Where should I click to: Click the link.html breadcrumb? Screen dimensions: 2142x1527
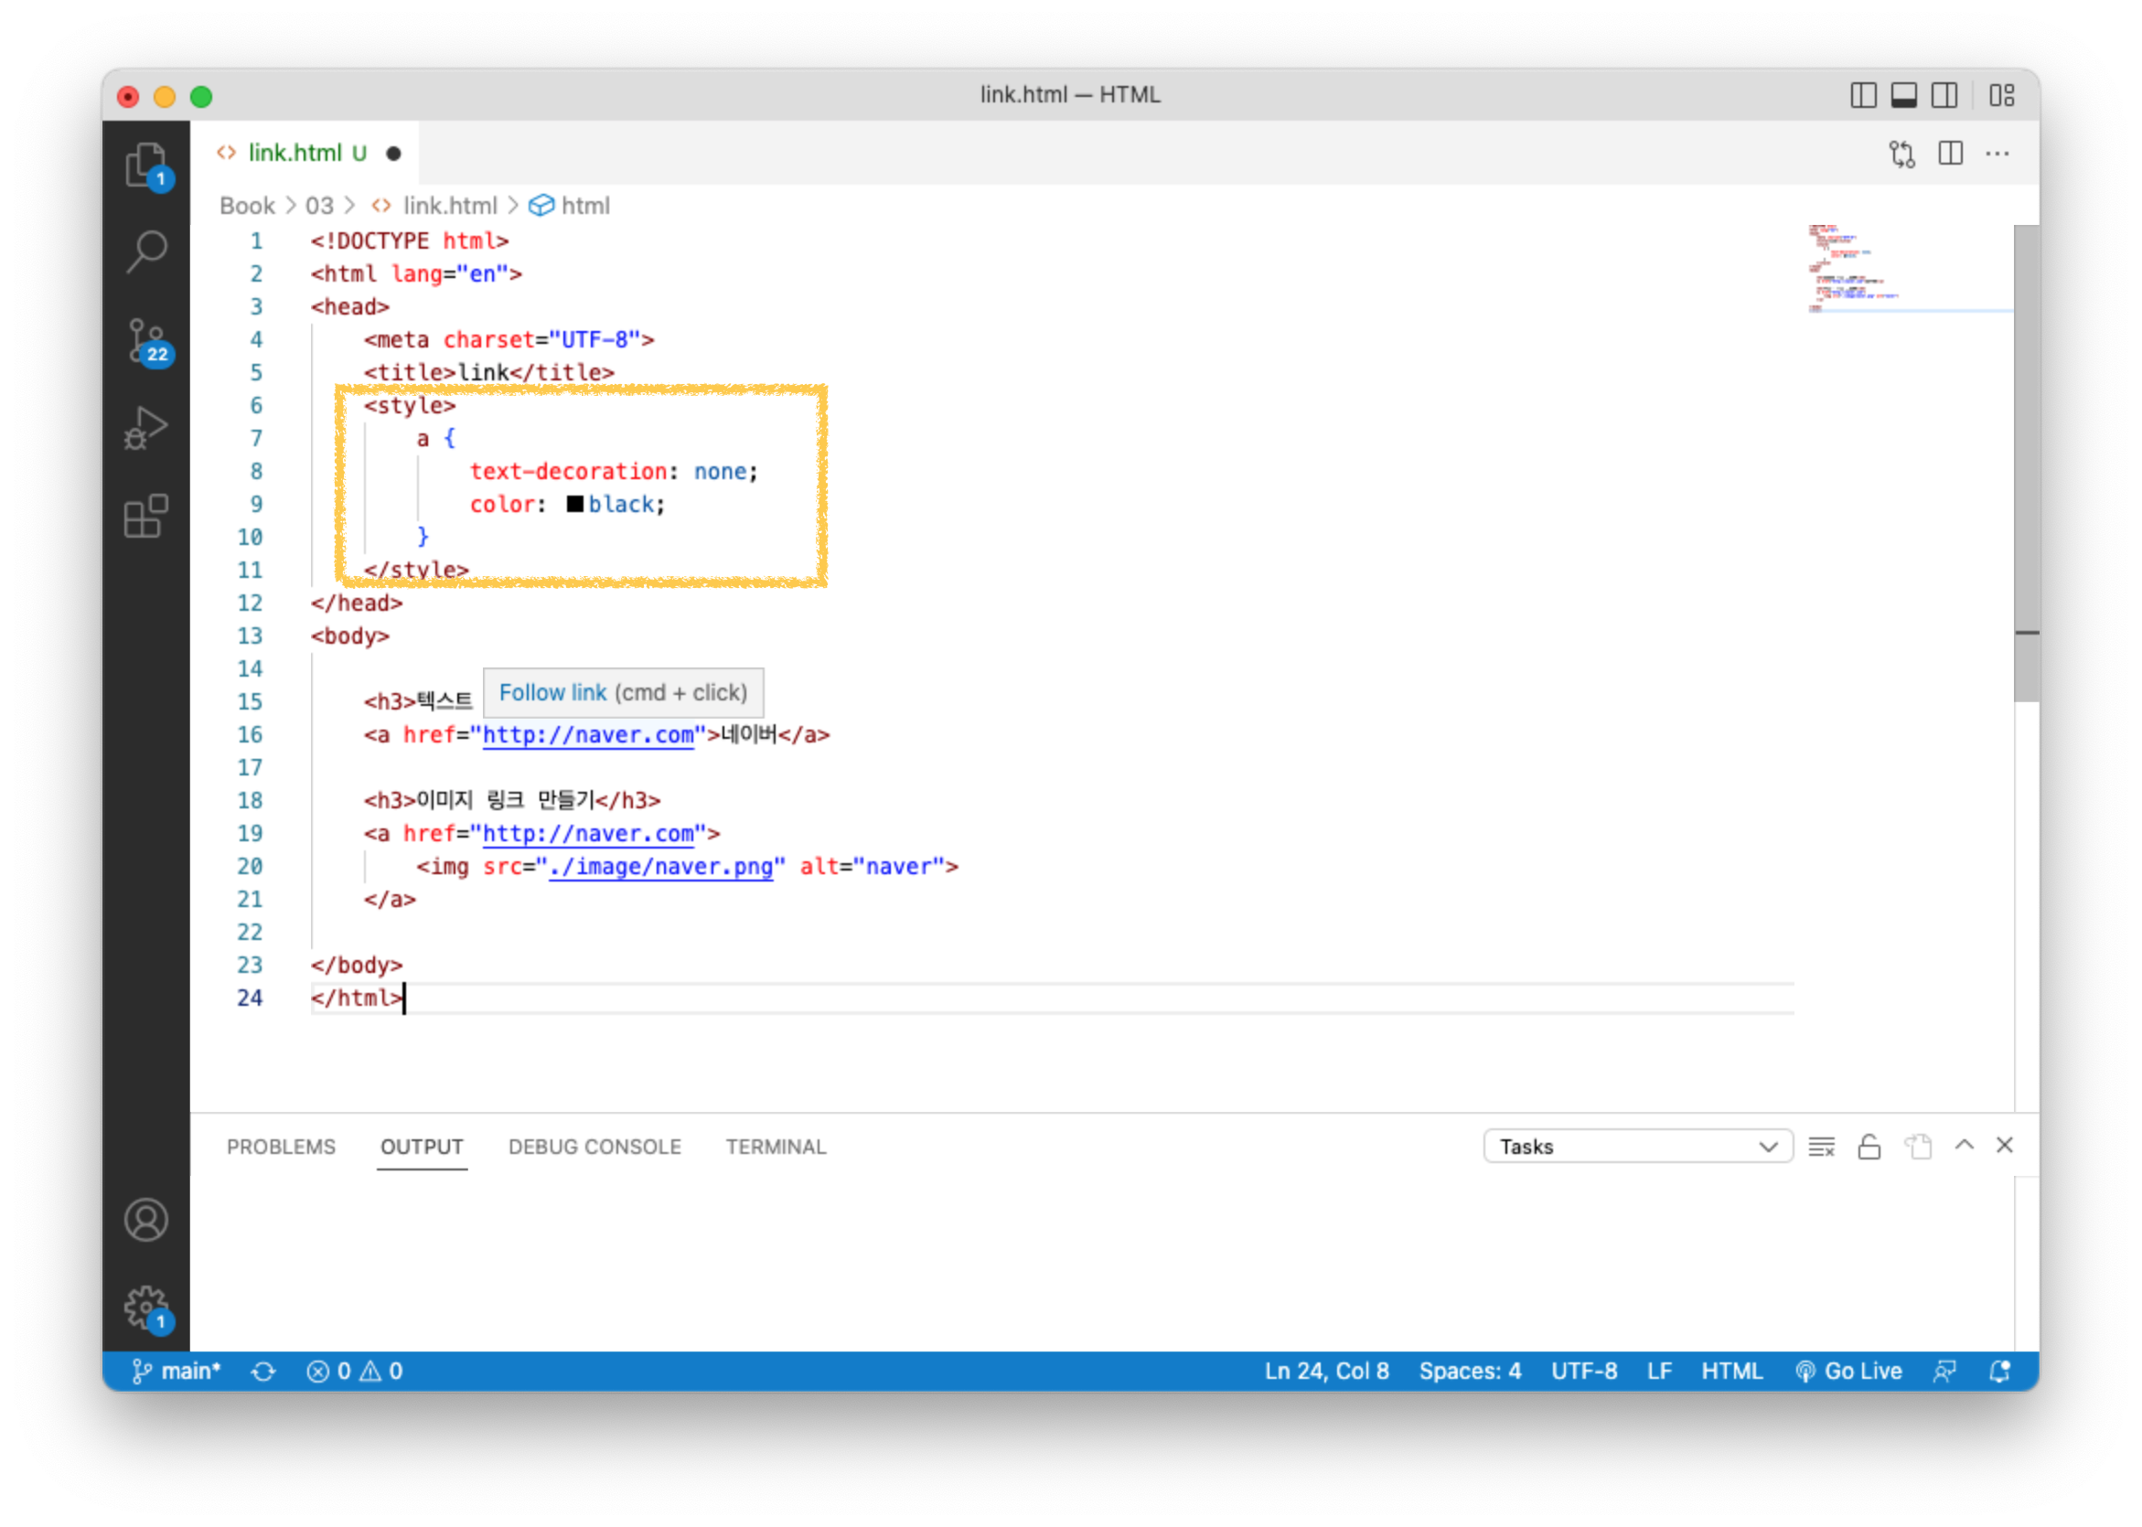(449, 205)
